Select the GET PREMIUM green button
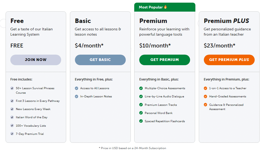The width and height of the screenshot is (265, 152). tap(164, 60)
